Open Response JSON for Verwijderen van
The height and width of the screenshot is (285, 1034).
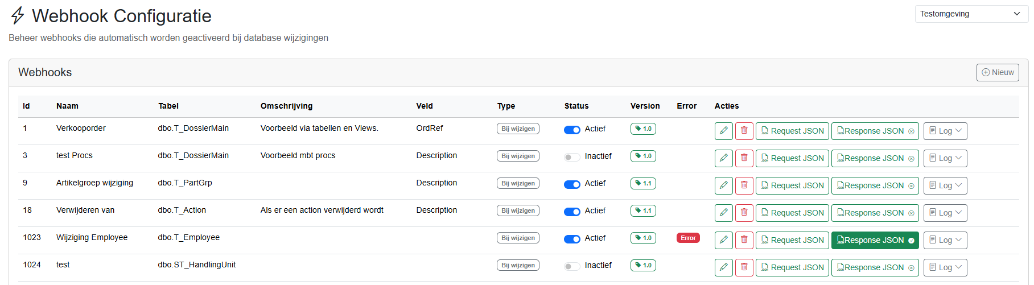point(875,213)
